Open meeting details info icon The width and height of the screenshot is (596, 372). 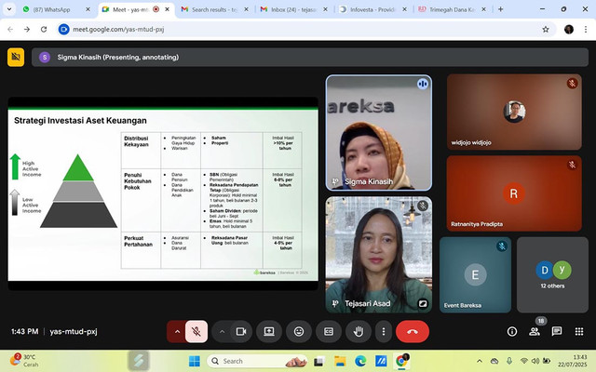tap(512, 331)
